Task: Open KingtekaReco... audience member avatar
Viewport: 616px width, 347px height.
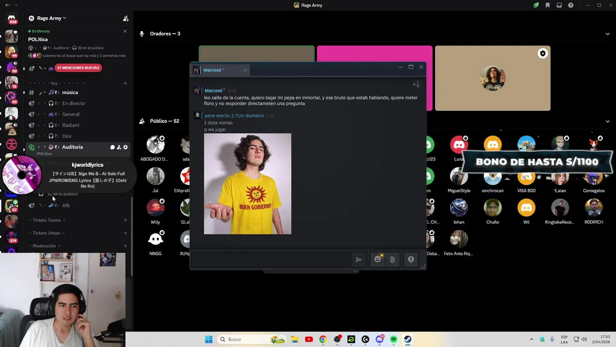Action: [560, 208]
